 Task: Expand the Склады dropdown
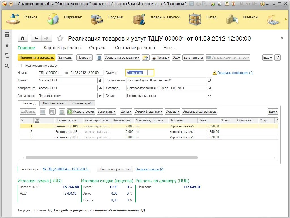pos(172,112)
